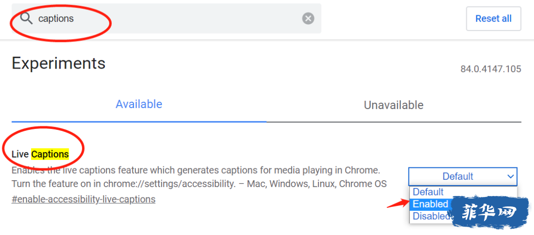Clear the search with the X icon
This screenshot has height=235, width=534.
click(308, 18)
